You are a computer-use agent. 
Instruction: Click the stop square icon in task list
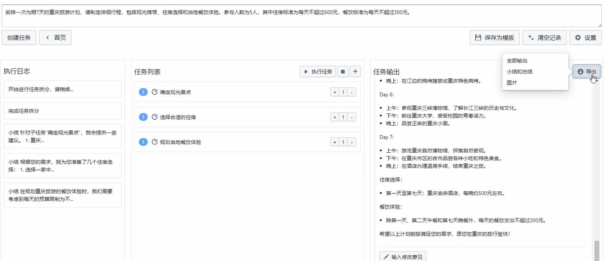[343, 72]
